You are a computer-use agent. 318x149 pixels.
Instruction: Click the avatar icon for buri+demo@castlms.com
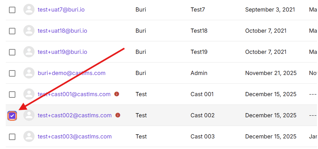tap(29, 73)
